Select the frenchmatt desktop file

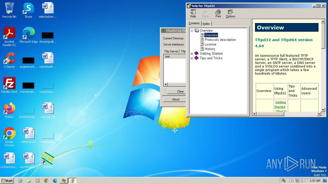coord(28,87)
